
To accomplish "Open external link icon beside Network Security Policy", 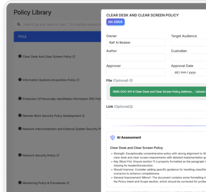I will (58, 155).
